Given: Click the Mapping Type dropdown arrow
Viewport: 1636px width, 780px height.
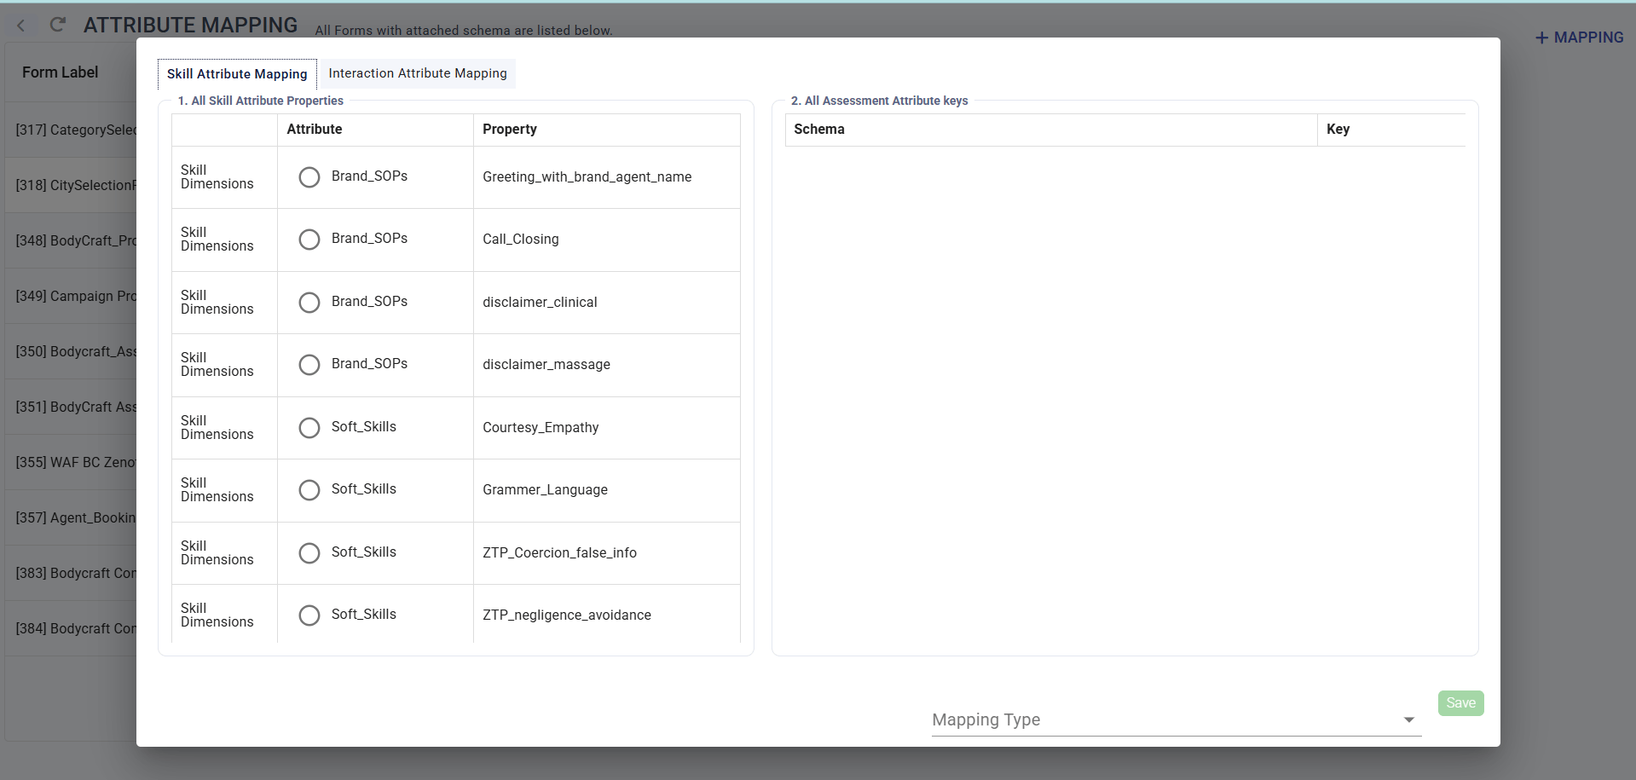Looking at the screenshot, I should pos(1409,720).
